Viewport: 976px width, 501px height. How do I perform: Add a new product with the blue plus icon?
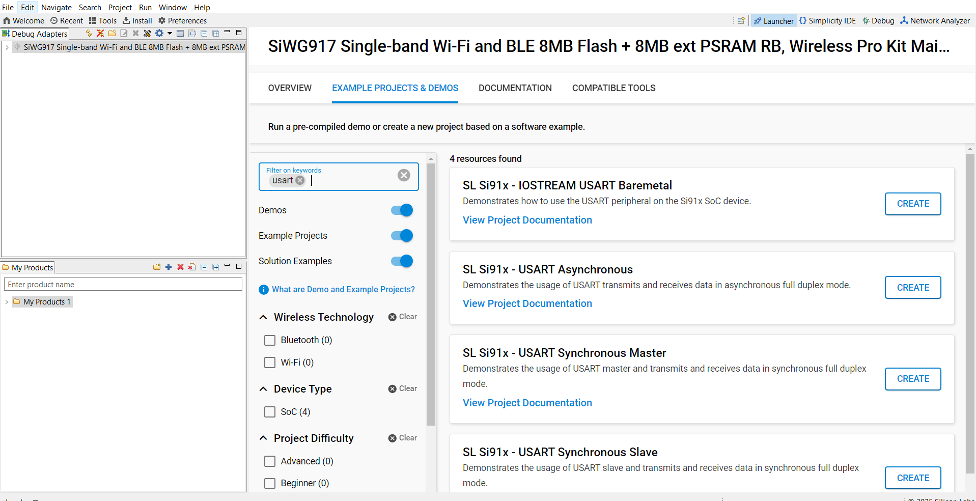pyautogui.click(x=169, y=267)
